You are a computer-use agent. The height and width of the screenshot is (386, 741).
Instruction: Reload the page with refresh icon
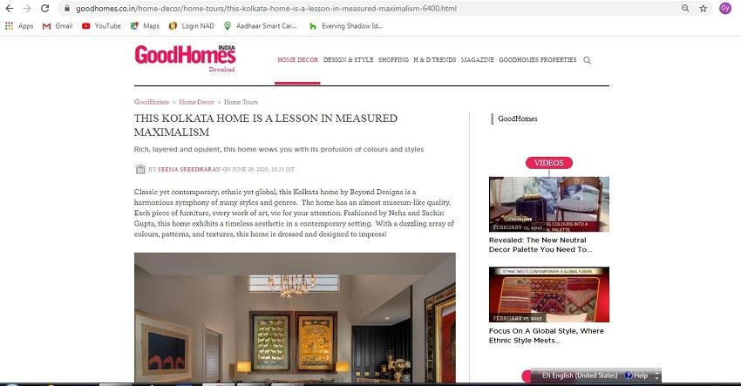(44, 9)
